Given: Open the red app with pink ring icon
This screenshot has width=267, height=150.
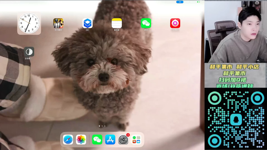Looking at the screenshot, I should [x=175, y=23].
